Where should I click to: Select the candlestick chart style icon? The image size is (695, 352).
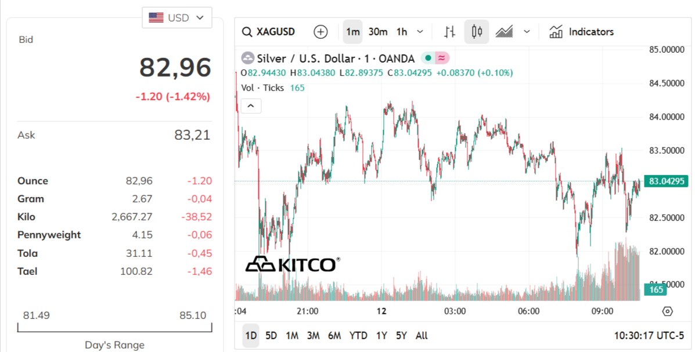pos(476,31)
